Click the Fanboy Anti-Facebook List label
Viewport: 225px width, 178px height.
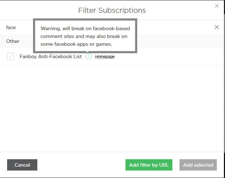pos(50,56)
